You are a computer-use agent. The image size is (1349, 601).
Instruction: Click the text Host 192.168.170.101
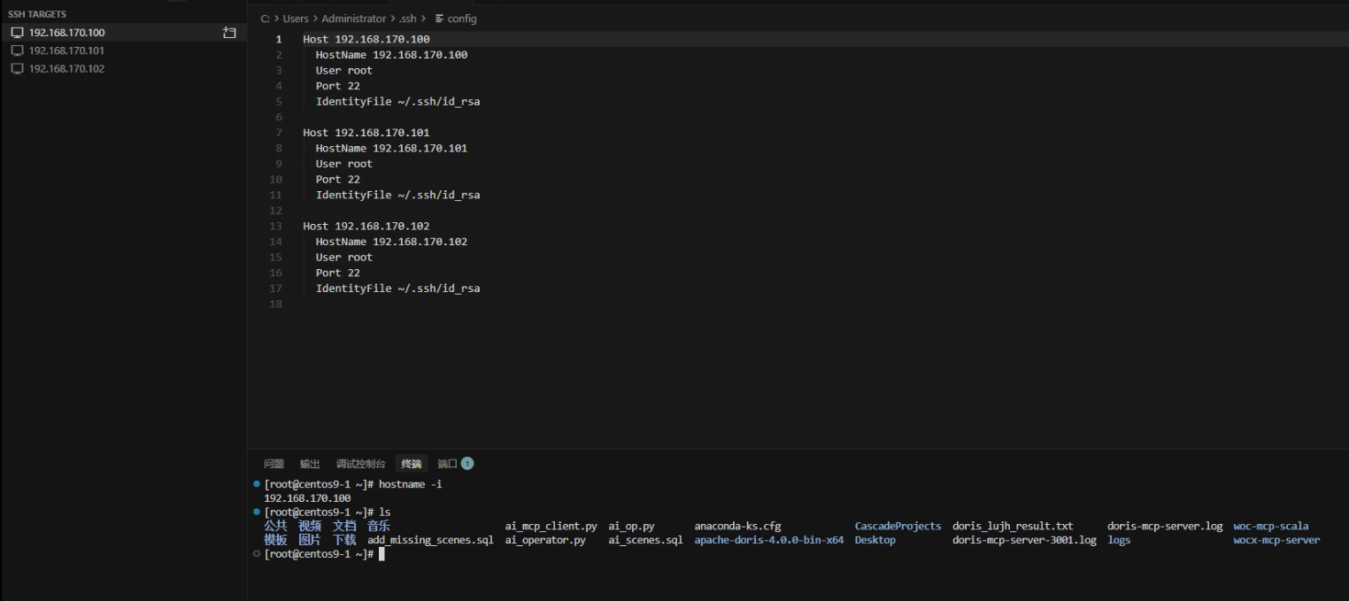[x=366, y=133]
